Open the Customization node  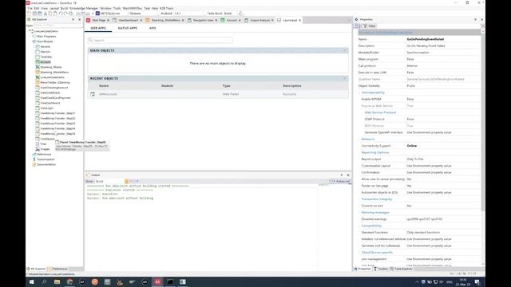point(46,159)
